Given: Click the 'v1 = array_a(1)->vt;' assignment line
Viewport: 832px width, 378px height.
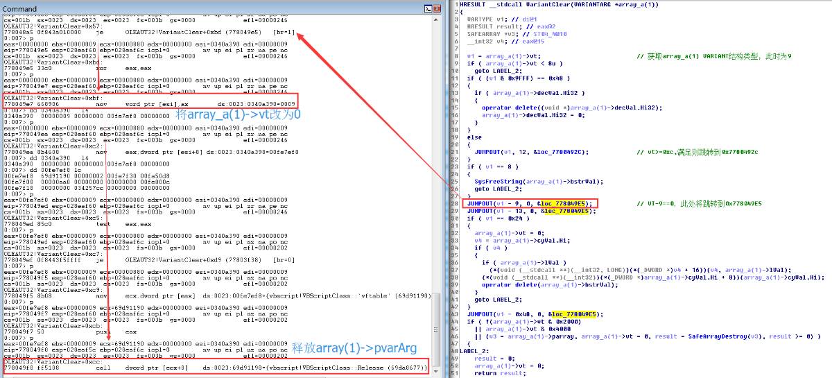Looking at the screenshot, I should [504, 55].
